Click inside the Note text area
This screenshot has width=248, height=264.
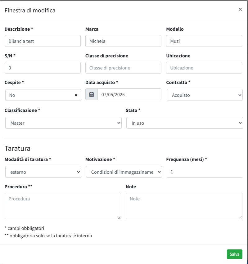[184, 206]
